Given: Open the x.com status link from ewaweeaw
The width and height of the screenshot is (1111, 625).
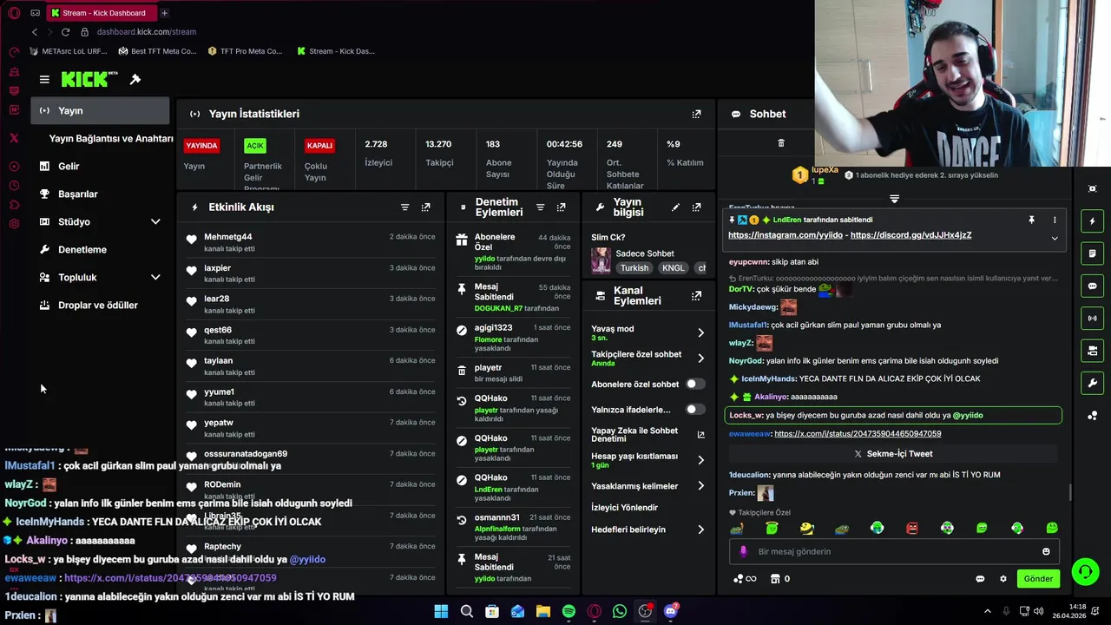Looking at the screenshot, I should [x=858, y=434].
